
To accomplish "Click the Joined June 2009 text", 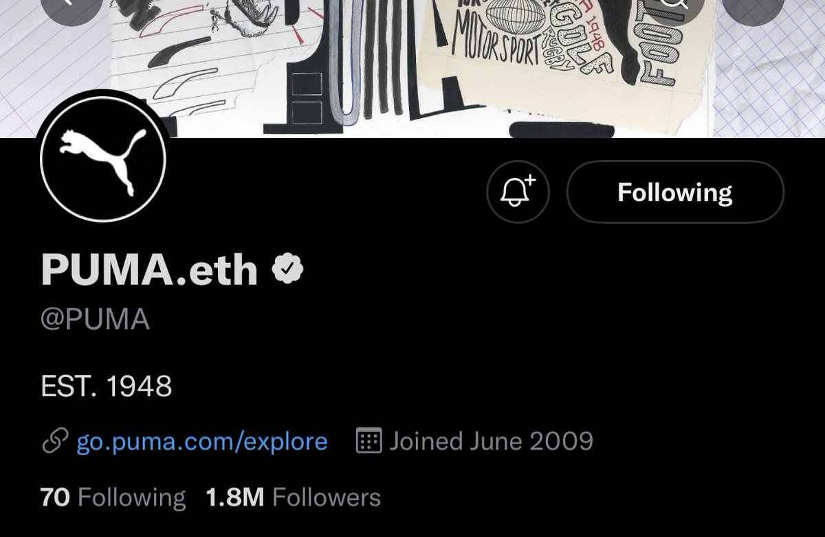I will (491, 441).
